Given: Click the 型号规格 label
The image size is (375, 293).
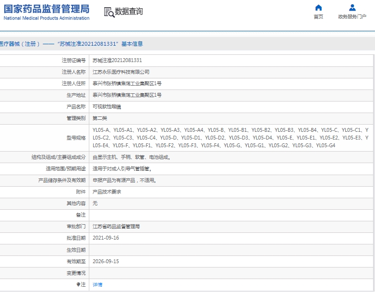Looking at the screenshot, I should (76, 138).
